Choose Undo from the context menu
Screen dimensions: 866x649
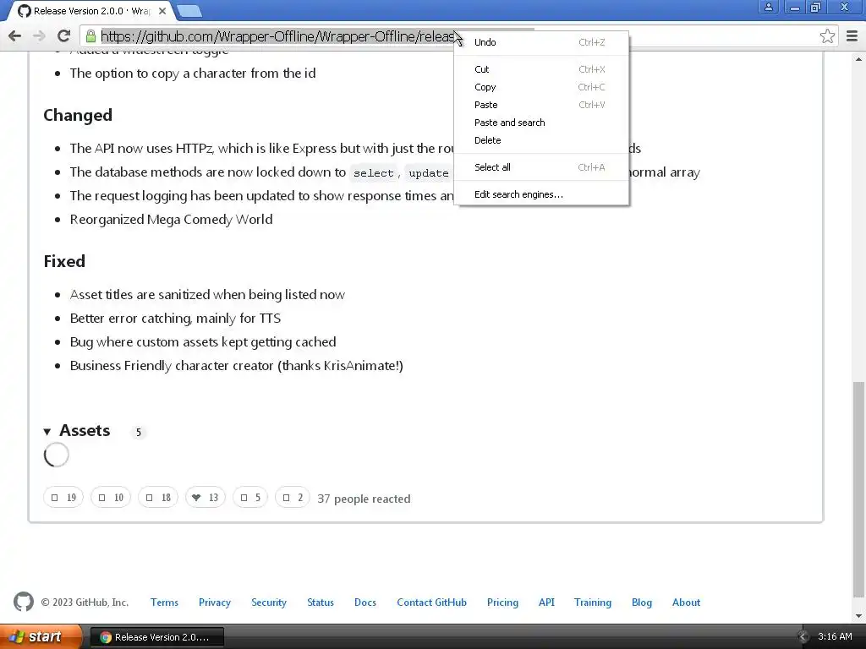click(541, 42)
